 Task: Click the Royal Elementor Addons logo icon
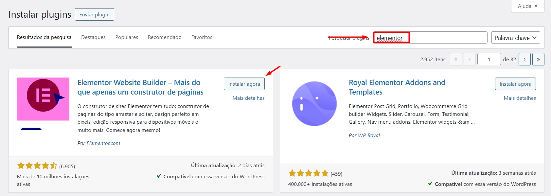click(x=314, y=104)
